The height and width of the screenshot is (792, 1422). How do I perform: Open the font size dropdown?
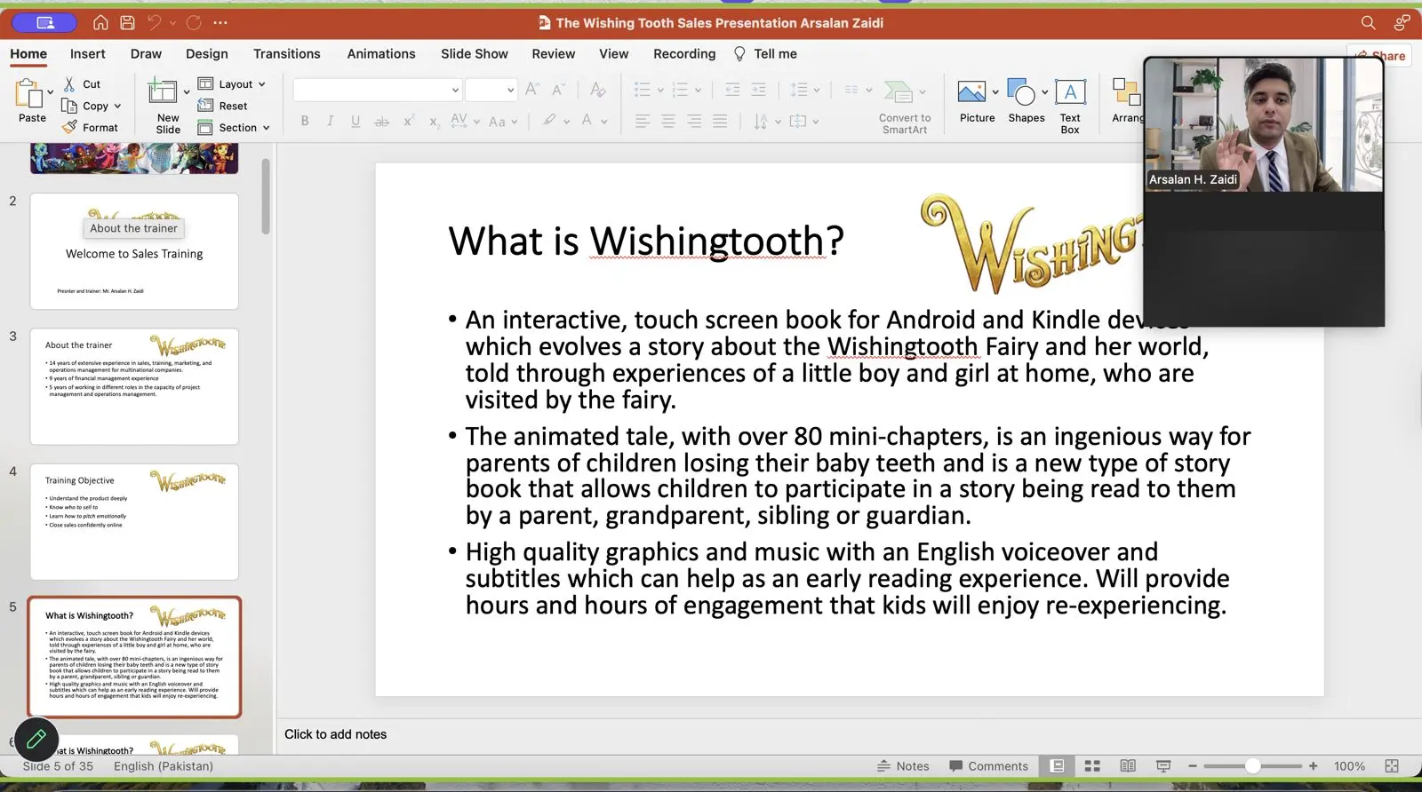tap(510, 90)
